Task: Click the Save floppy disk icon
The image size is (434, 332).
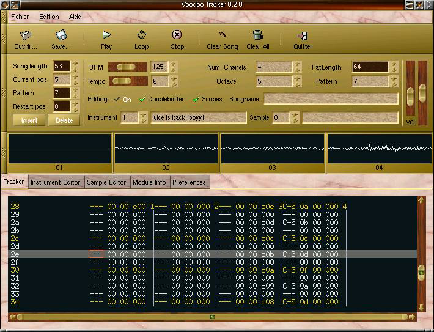Action: point(61,35)
